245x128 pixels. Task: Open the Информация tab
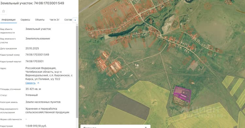click(8, 20)
